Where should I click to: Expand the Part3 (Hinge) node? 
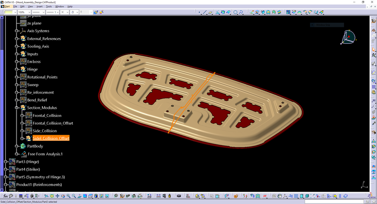(x=6, y=162)
